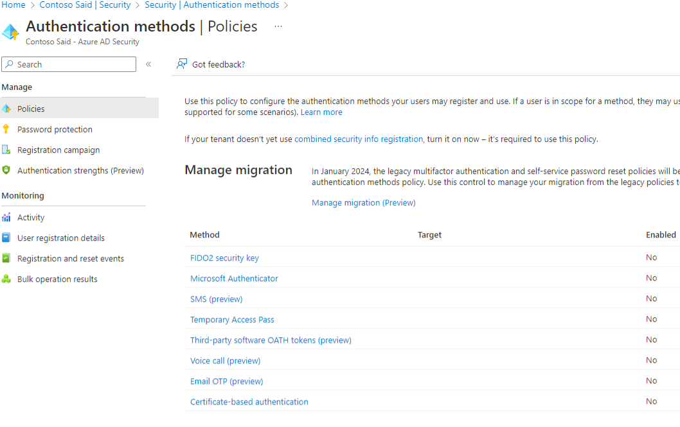The image size is (680, 427).
Task: Click the Bulk operation results icon
Action: click(6, 279)
